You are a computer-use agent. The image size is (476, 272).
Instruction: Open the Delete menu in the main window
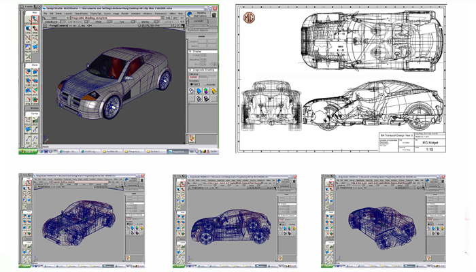click(58, 14)
